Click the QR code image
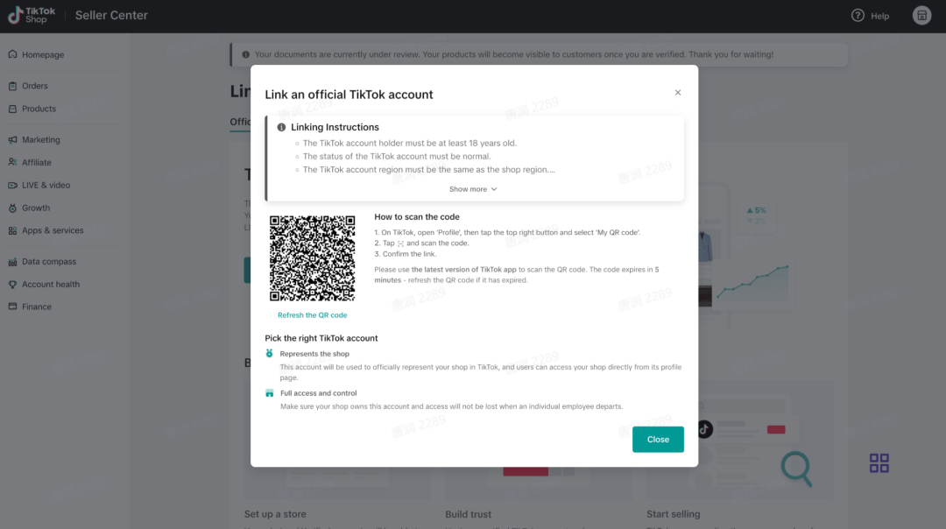Image resolution: width=946 pixels, height=529 pixels. coord(312,258)
